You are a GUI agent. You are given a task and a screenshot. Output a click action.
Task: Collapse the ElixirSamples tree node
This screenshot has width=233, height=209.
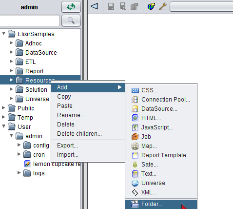[x=3, y=34]
